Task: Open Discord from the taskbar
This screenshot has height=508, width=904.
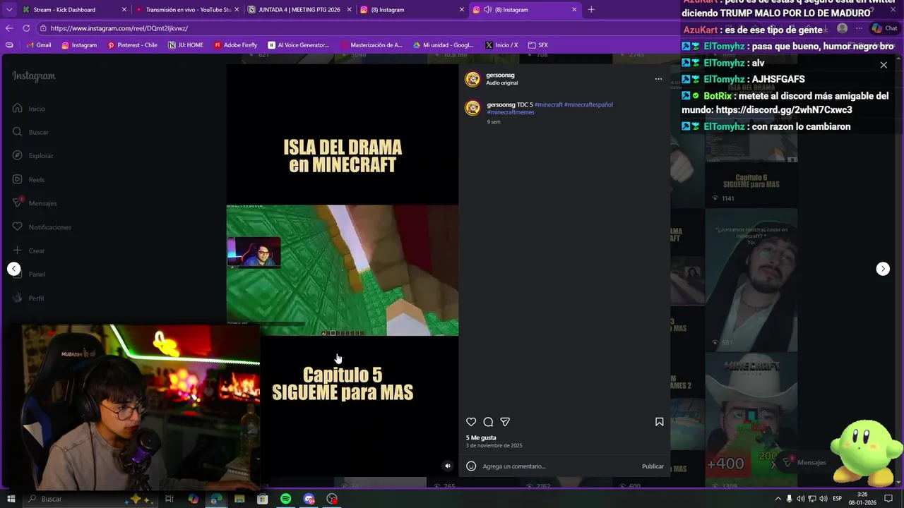Action: tap(309, 499)
